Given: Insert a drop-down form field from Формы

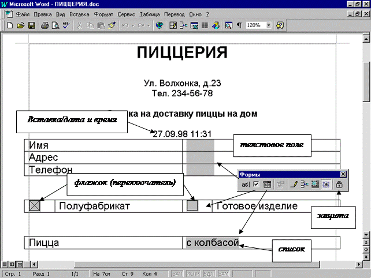Looking at the screenshot, I should pos(267,185).
